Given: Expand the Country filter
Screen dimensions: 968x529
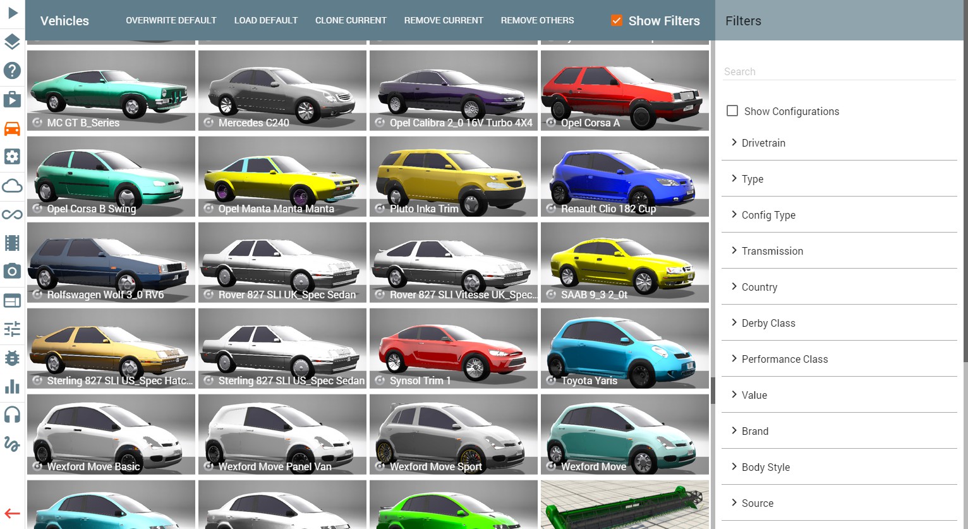Looking at the screenshot, I should [839, 287].
